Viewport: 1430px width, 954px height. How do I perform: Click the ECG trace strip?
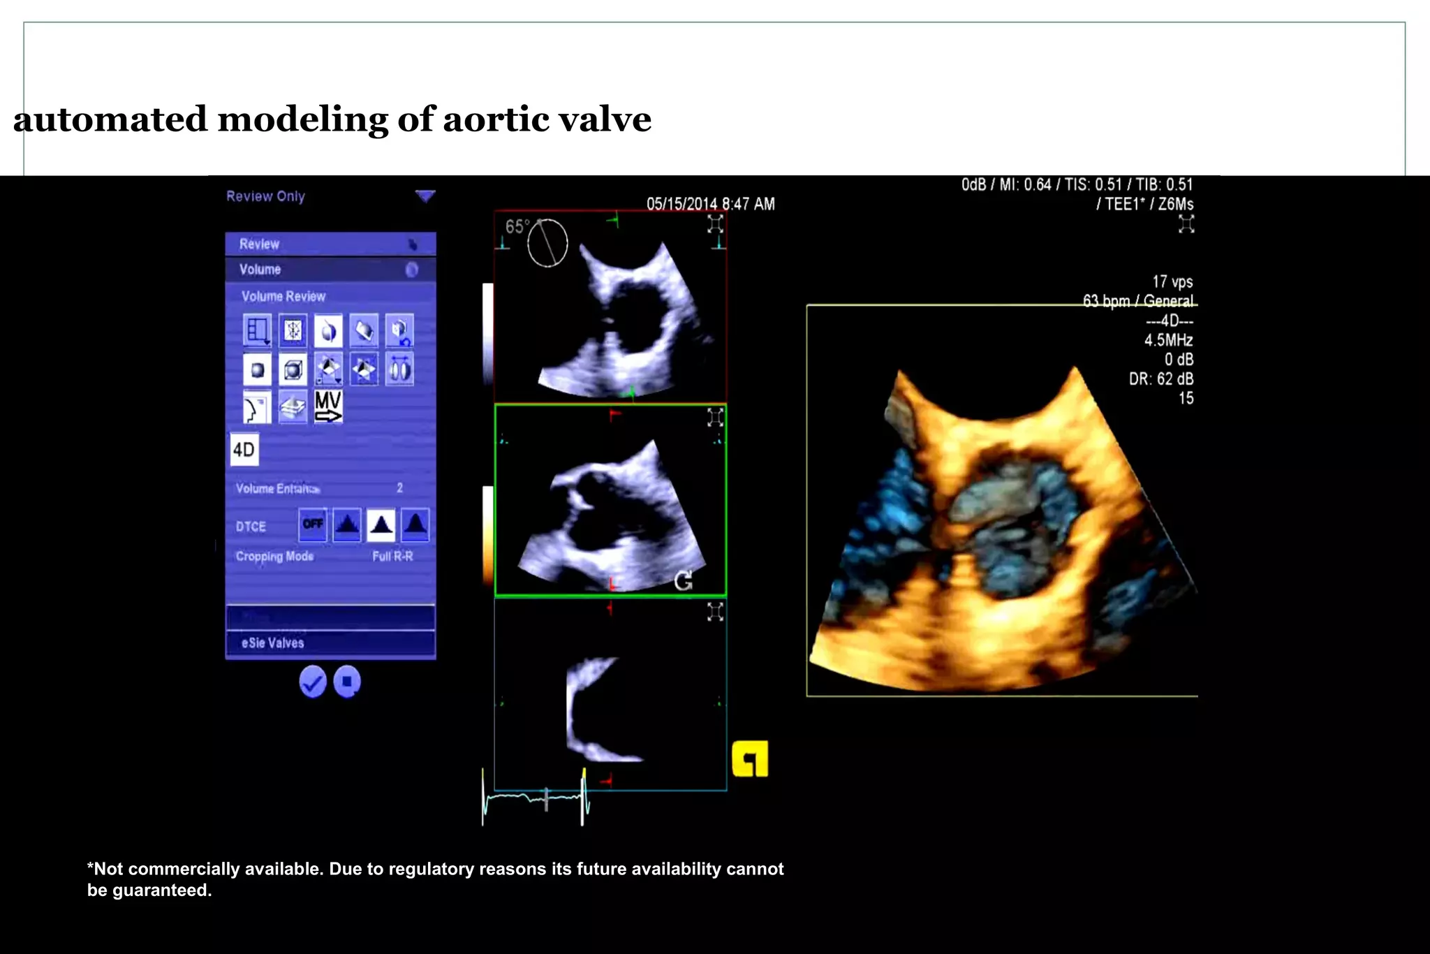pyautogui.click(x=536, y=798)
